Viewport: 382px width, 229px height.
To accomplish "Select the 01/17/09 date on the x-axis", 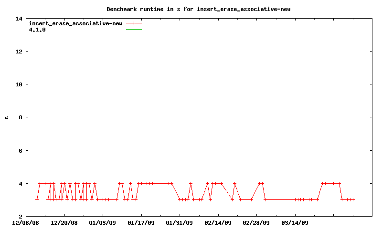I will [x=141, y=222].
